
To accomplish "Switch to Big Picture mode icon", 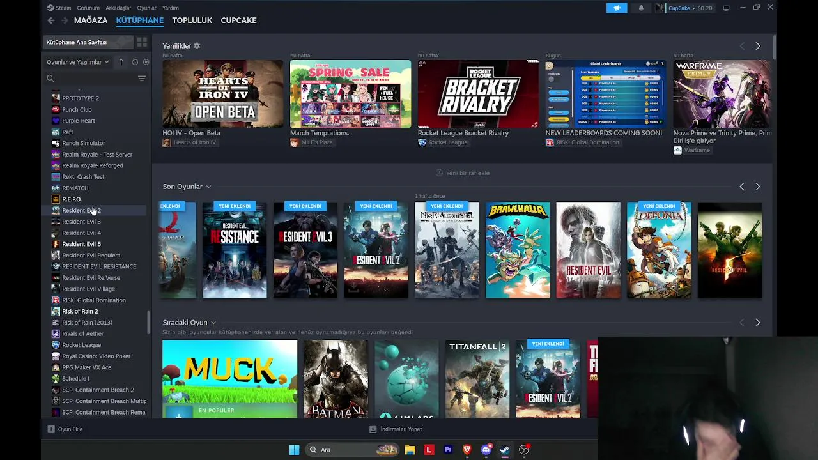I will 726,8.
